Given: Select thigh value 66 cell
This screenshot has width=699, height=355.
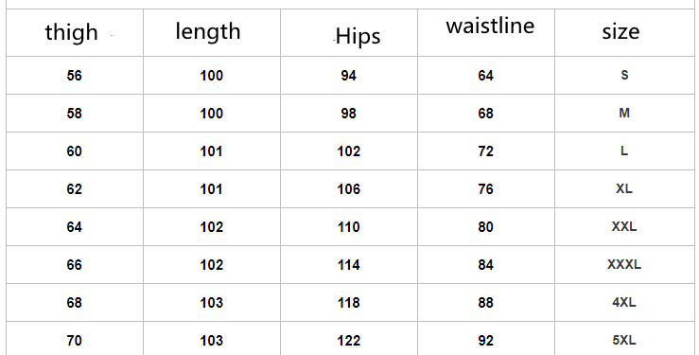Looking at the screenshot, I should tap(75, 265).
